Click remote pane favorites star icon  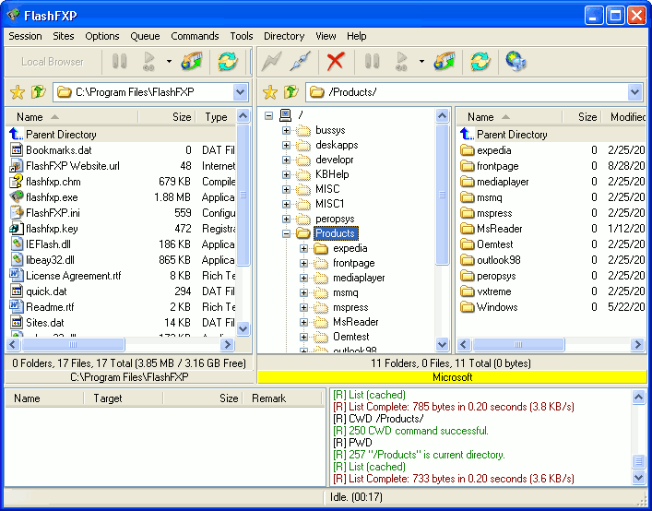coord(270,92)
